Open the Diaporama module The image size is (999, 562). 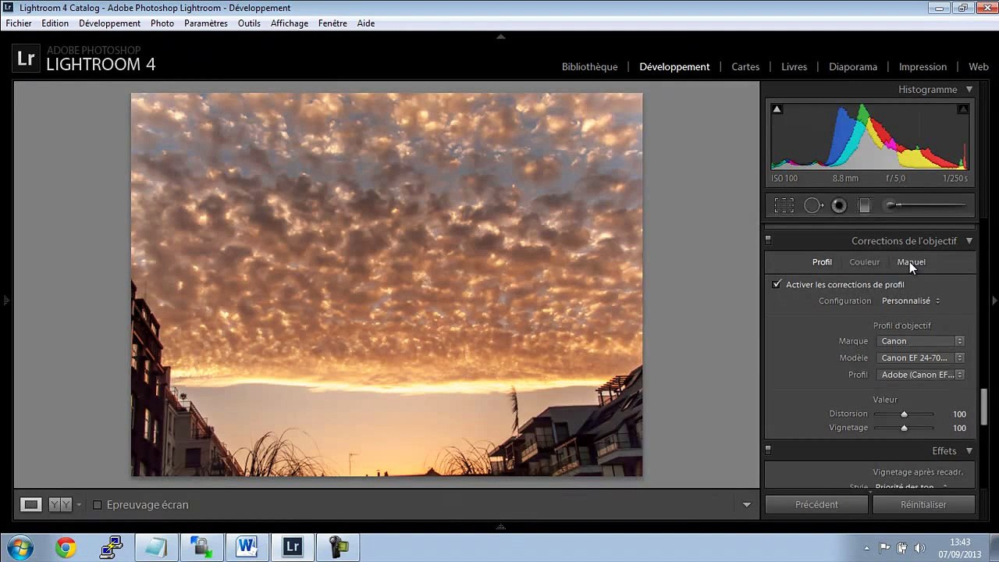pyautogui.click(x=853, y=67)
